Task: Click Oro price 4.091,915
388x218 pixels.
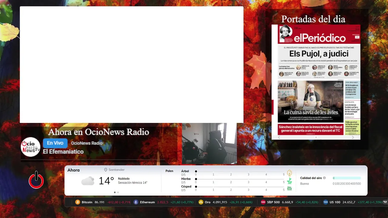Action: 220,202
